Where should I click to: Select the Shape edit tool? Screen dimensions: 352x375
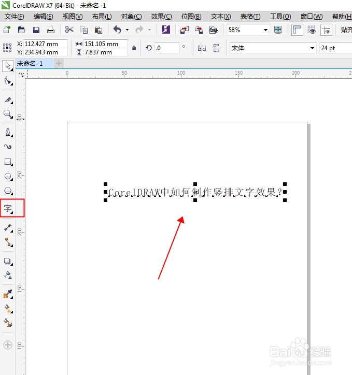point(8,81)
